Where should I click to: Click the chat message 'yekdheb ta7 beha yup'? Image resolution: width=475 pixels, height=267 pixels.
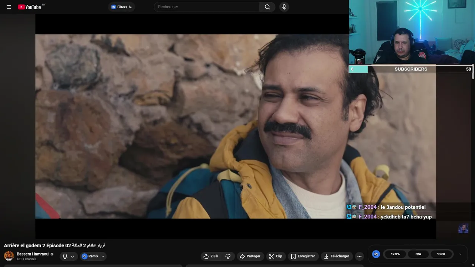coord(406,217)
